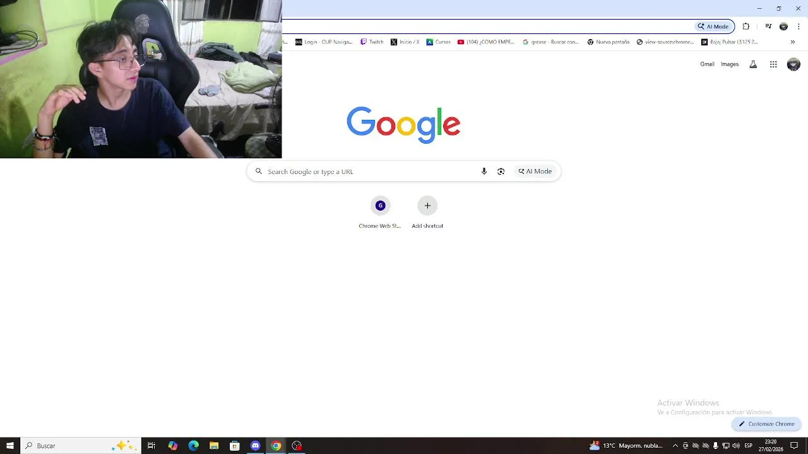This screenshot has width=808, height=454.
Task: Open the Chrome extensions puzzle icon
Action: tap(746, 26)
